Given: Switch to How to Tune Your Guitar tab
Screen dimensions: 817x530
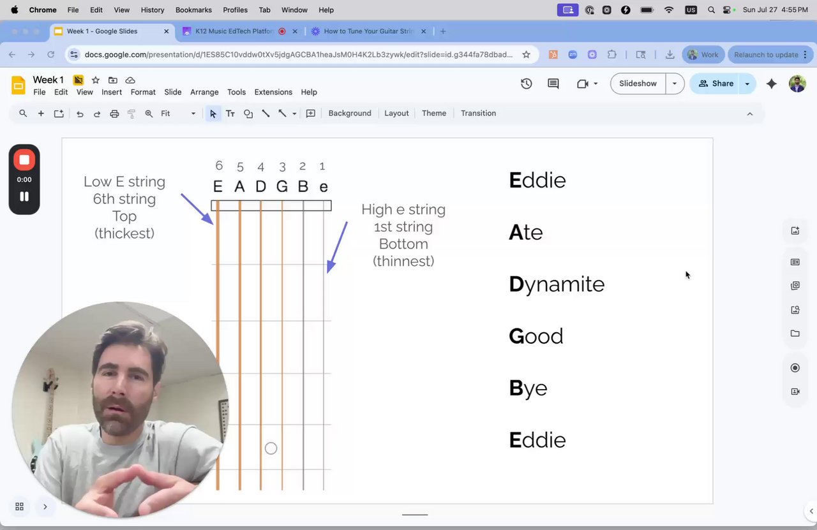Looking at the screenshot, I should point(368,31).
